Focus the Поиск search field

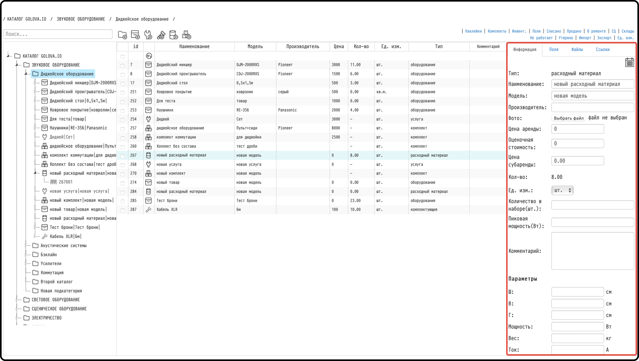[x=58, y=34]
